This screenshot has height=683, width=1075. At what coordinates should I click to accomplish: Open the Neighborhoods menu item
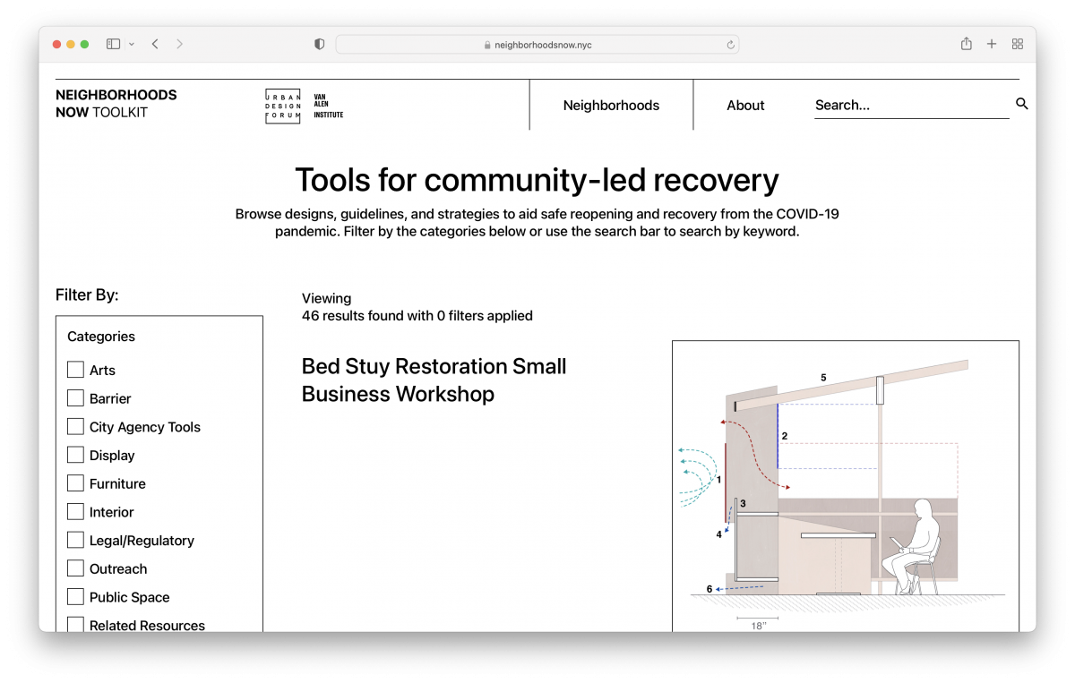point(611,105)
